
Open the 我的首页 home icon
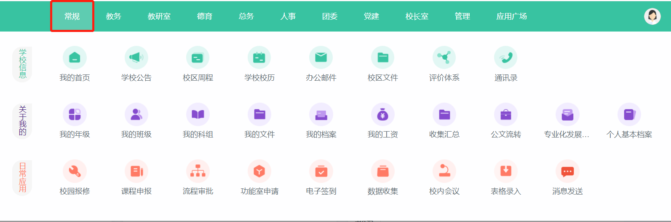point(75,58)
